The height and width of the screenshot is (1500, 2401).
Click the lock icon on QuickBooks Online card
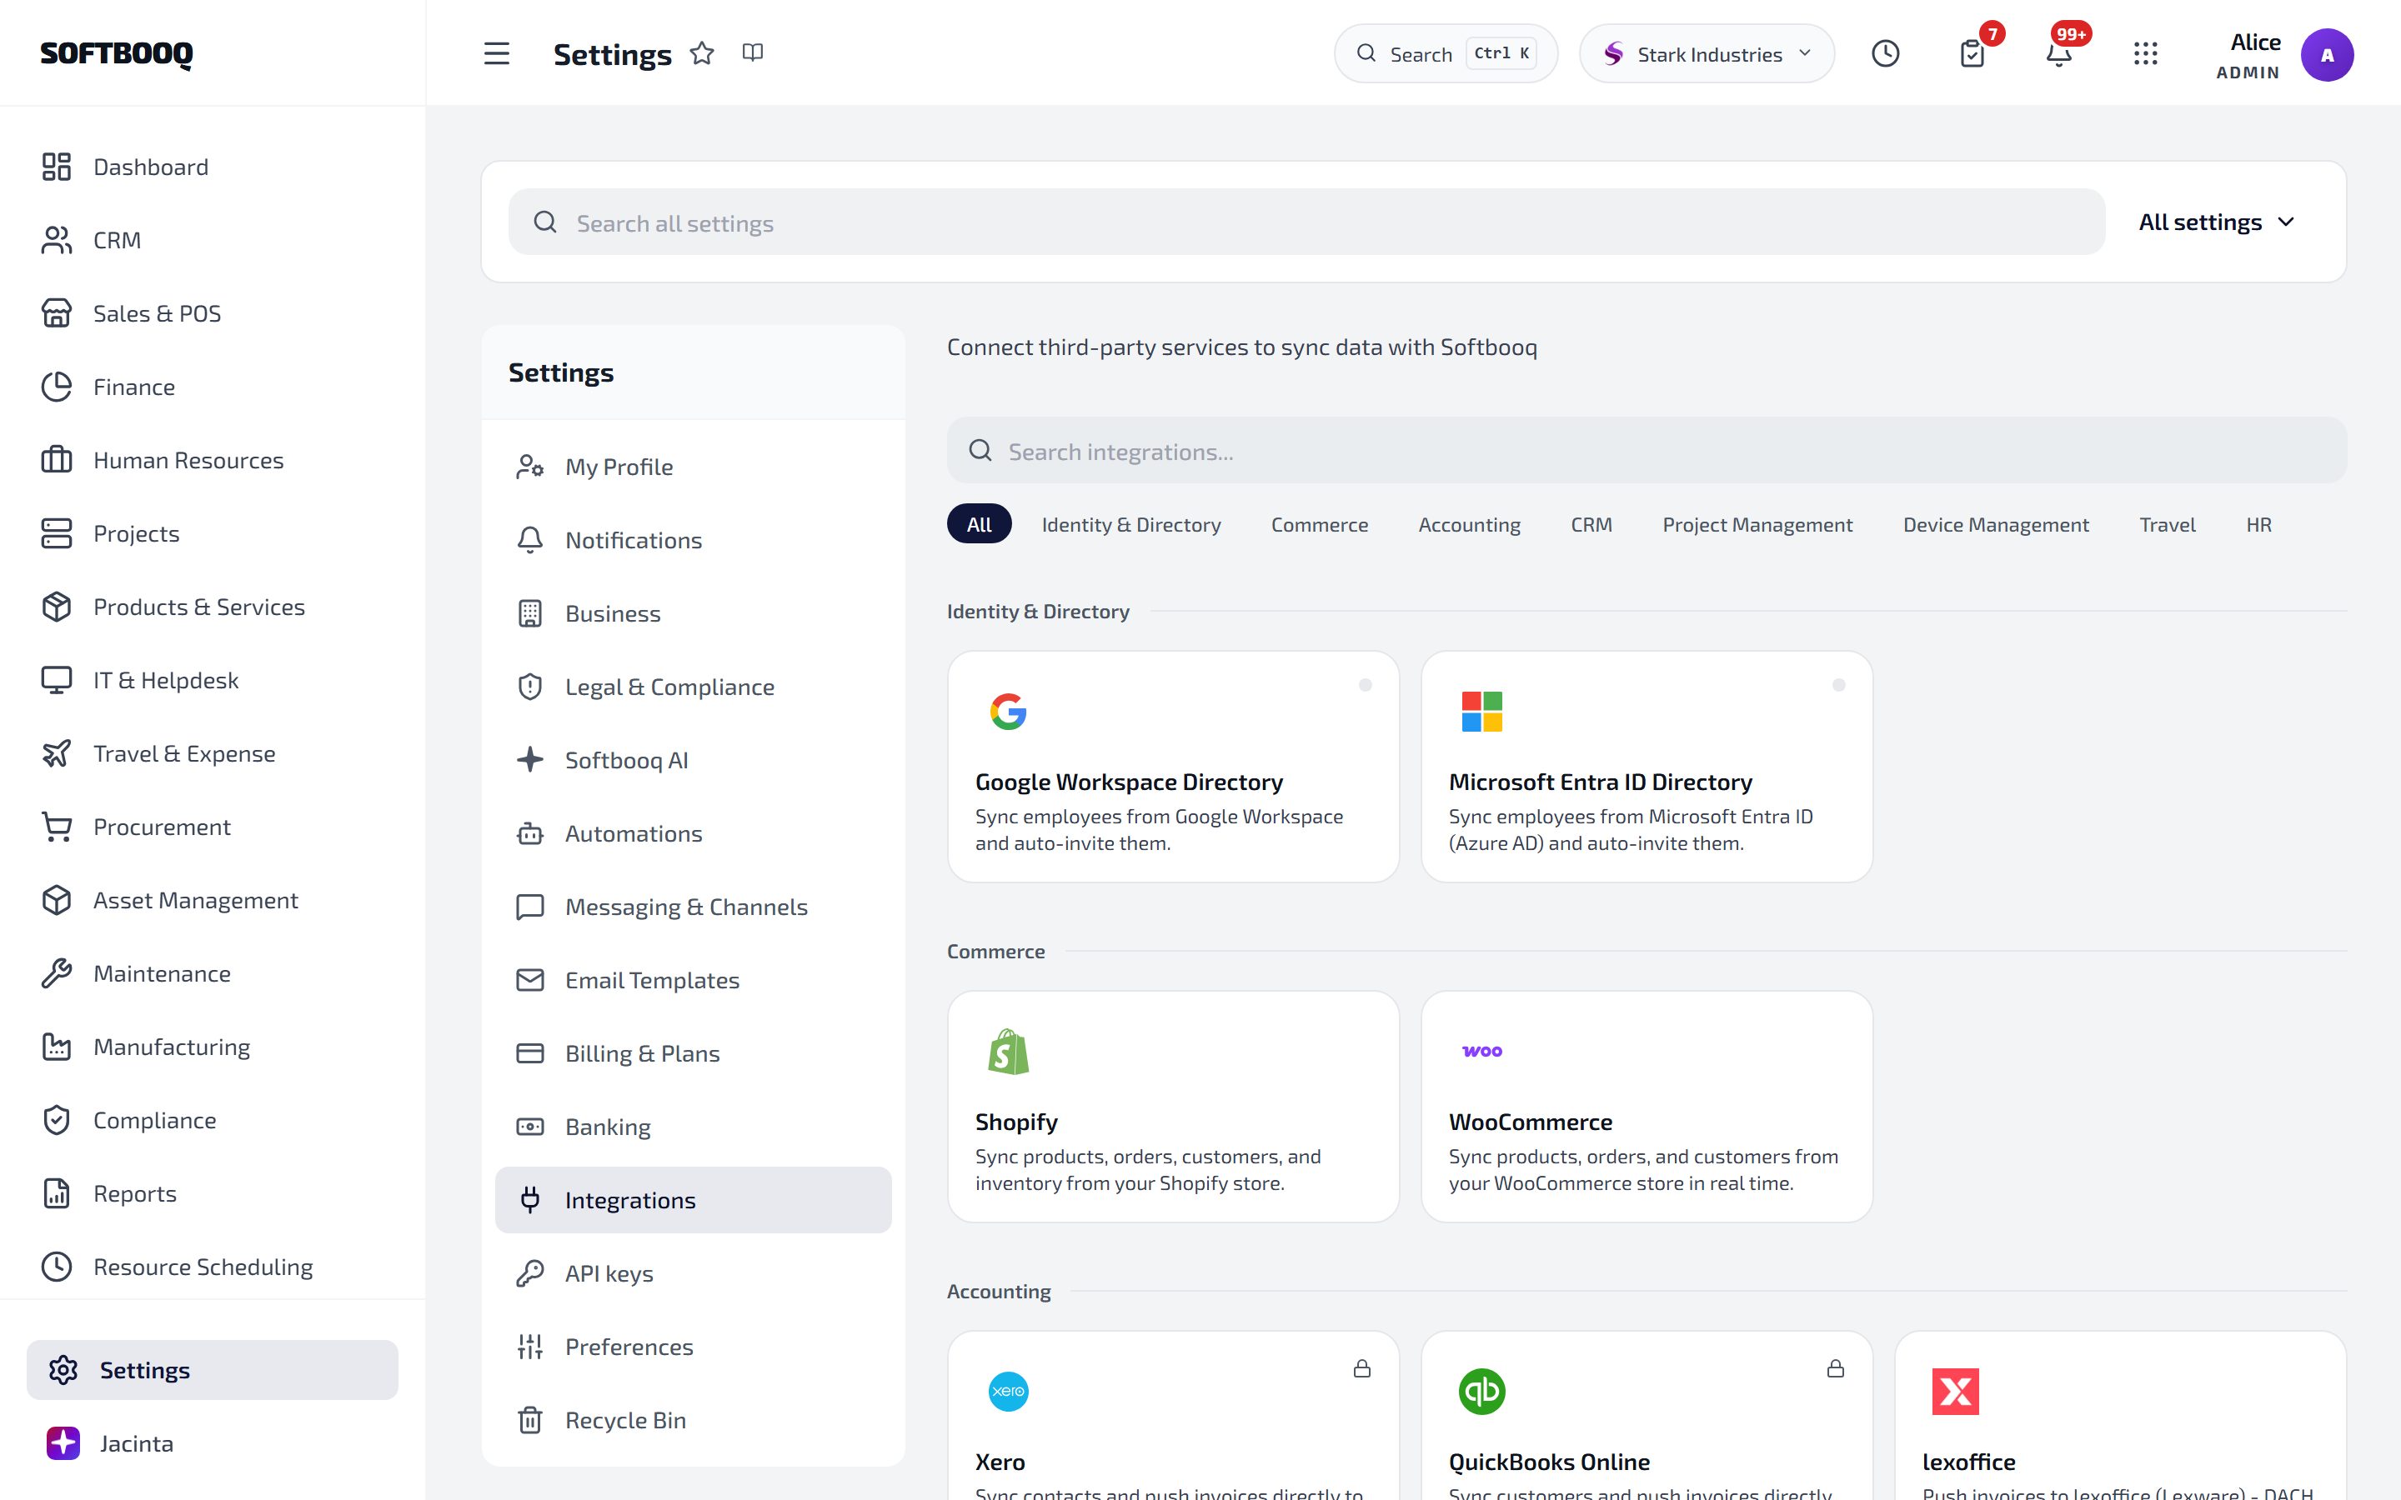pyautogui.click(x=1836, y=1369)
